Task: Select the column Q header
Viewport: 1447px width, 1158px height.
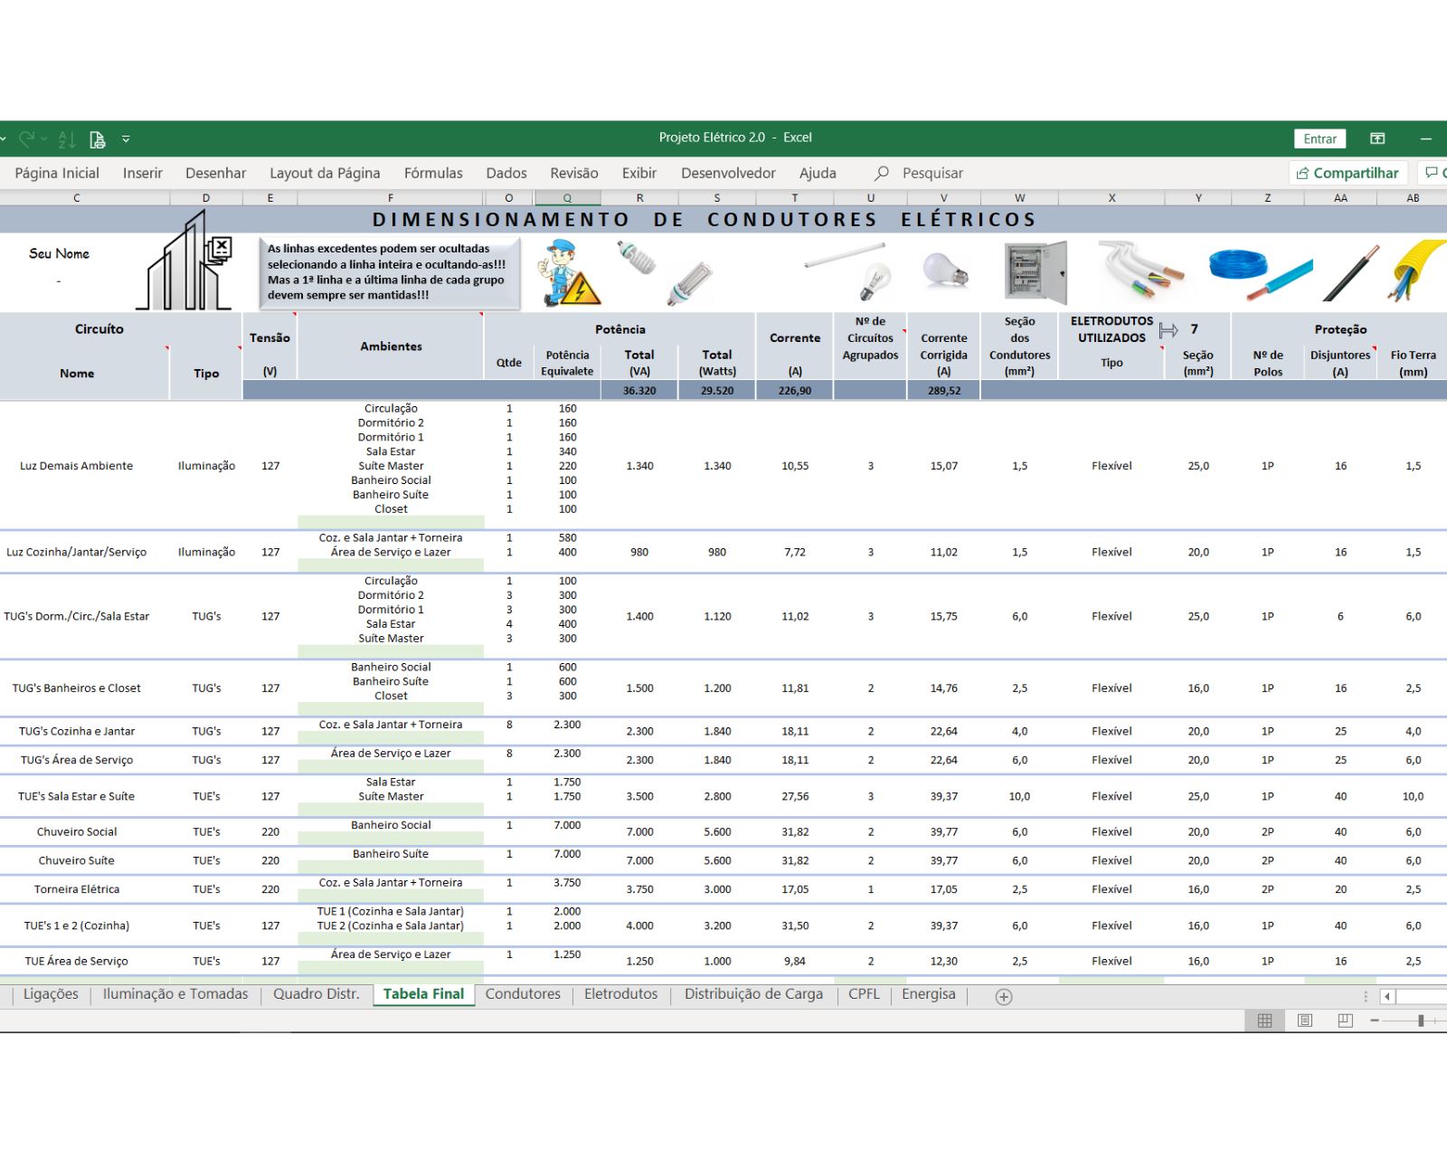Action: coord(567,197)
